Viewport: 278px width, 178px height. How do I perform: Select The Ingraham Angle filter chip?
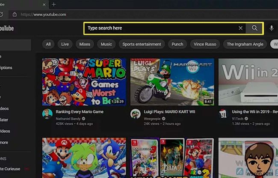click(245, 44)
